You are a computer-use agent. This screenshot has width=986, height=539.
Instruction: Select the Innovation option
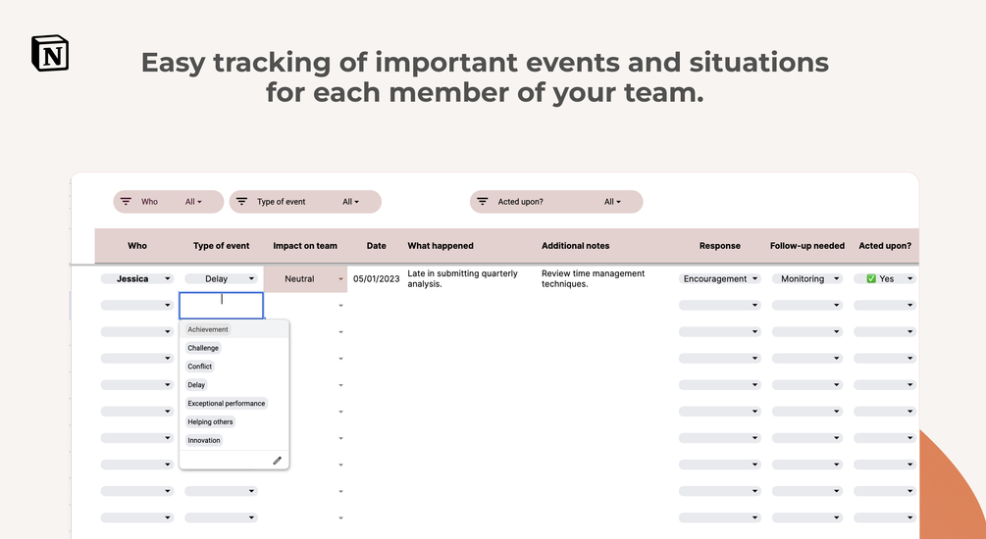click(x=204, y=441)
